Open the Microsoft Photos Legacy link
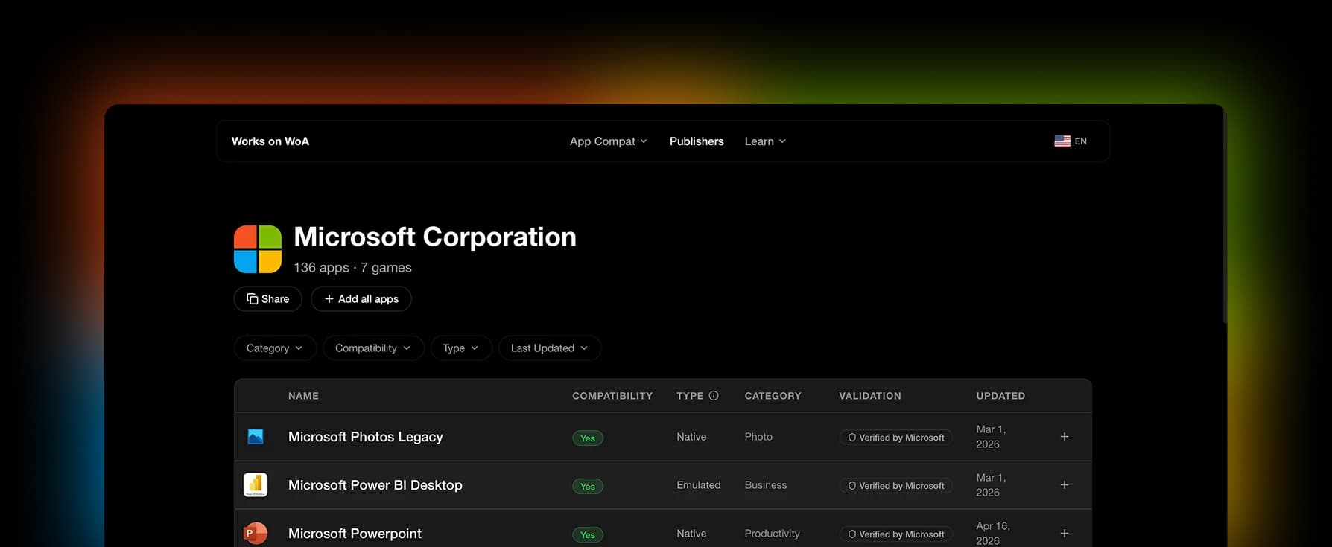Viewport: 1332px width, 547px height. point(366,437)
